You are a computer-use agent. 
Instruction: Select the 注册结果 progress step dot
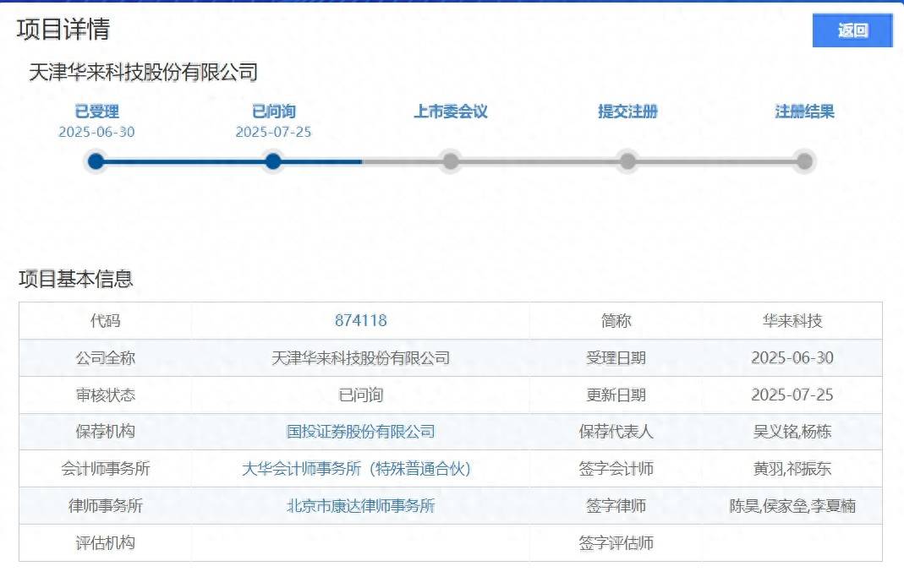(x=804, y=161)
